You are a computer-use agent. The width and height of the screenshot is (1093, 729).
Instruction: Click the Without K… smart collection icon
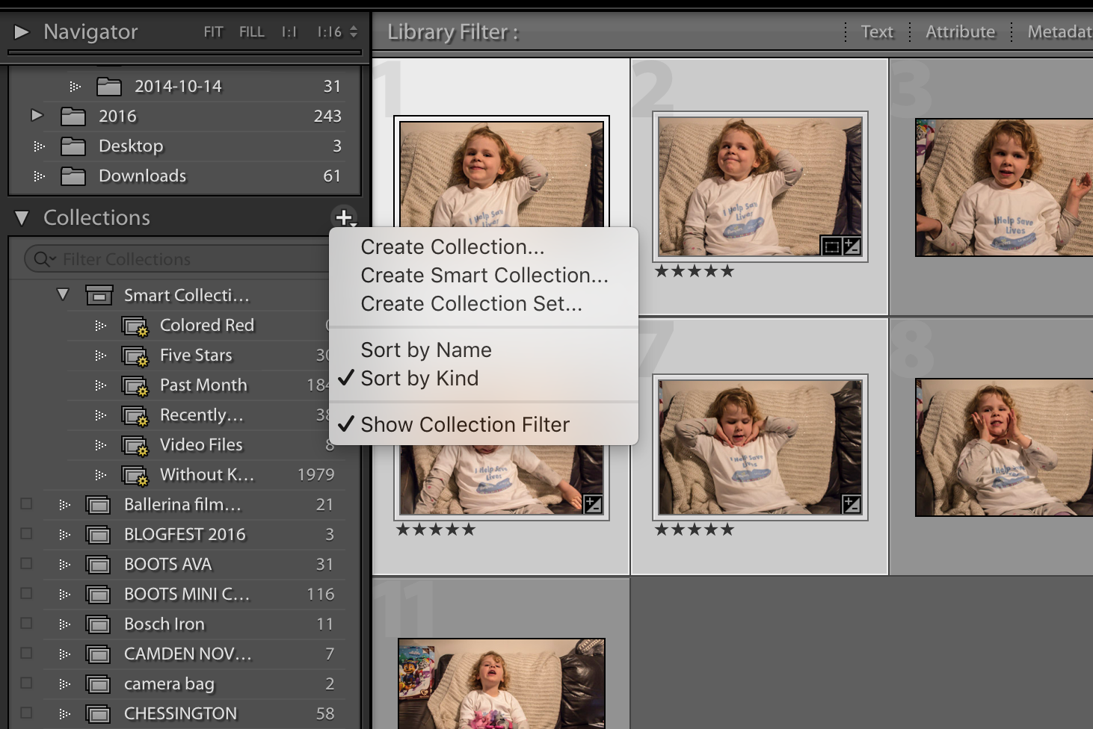pyautogui.click(x=135, y=476)
